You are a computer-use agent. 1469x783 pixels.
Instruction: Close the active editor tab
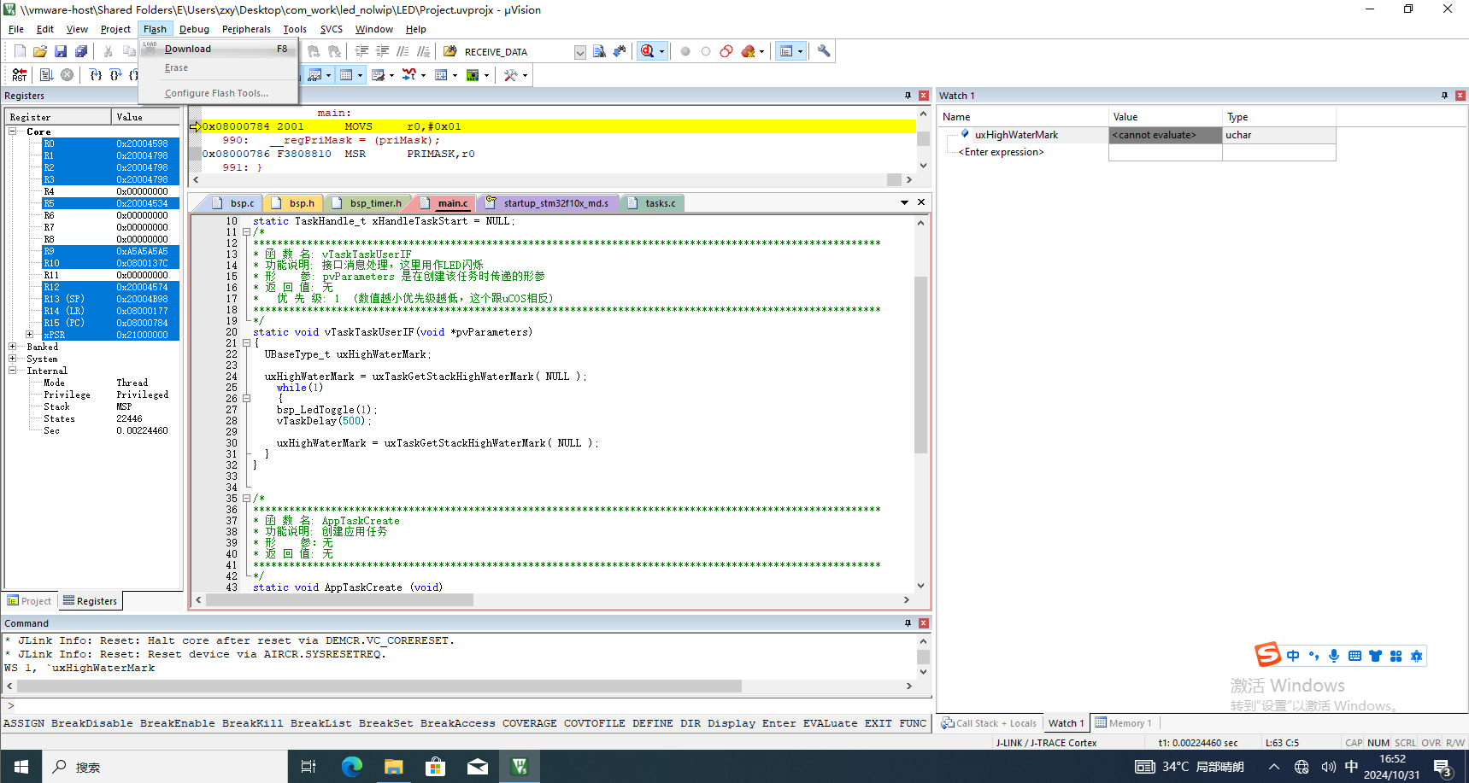point(921,202)
